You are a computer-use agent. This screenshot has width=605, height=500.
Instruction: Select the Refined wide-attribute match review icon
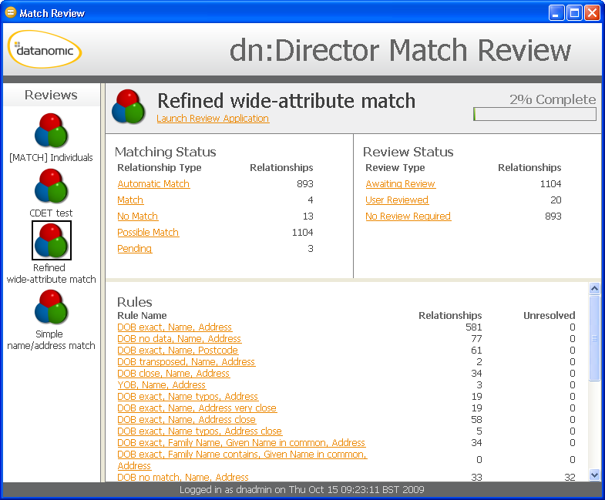(52, 240)
